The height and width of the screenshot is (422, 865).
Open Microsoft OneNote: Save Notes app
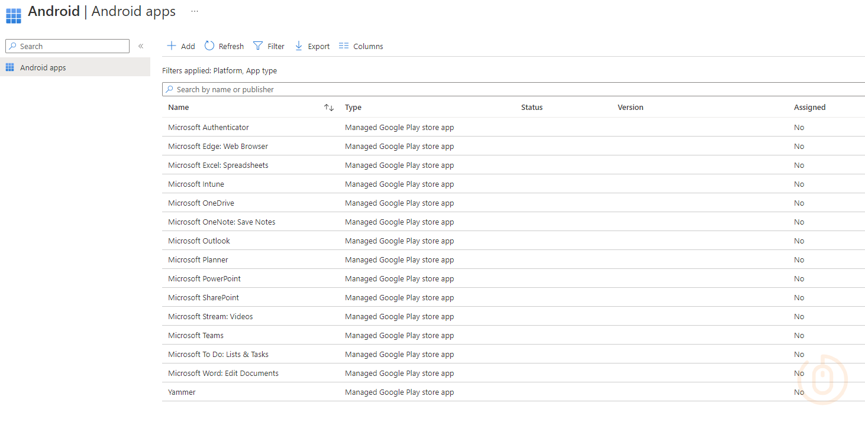click(222, 222)
